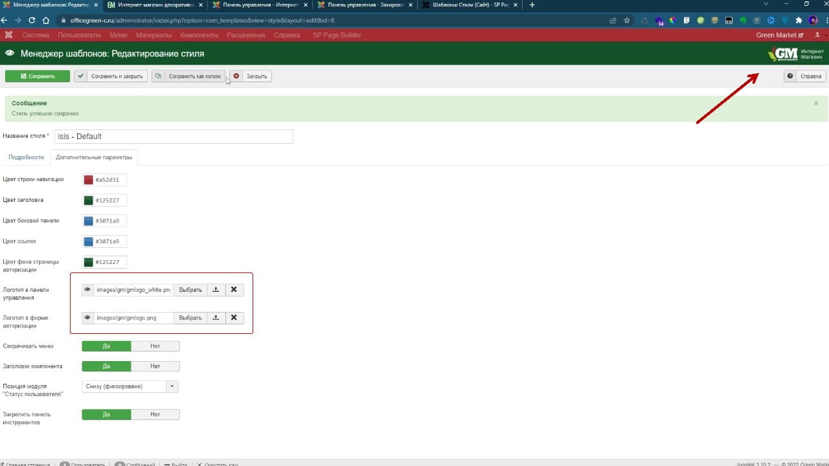829x466 pixels.
Task: Click the images/gm/gmlogo.png path field
Action: (x=133, y=318)
